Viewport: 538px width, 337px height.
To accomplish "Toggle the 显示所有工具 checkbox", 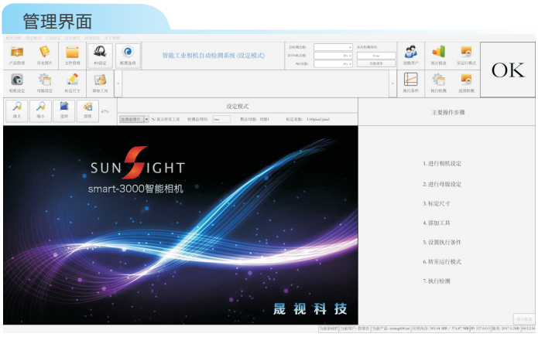I will tap(153, 120).
